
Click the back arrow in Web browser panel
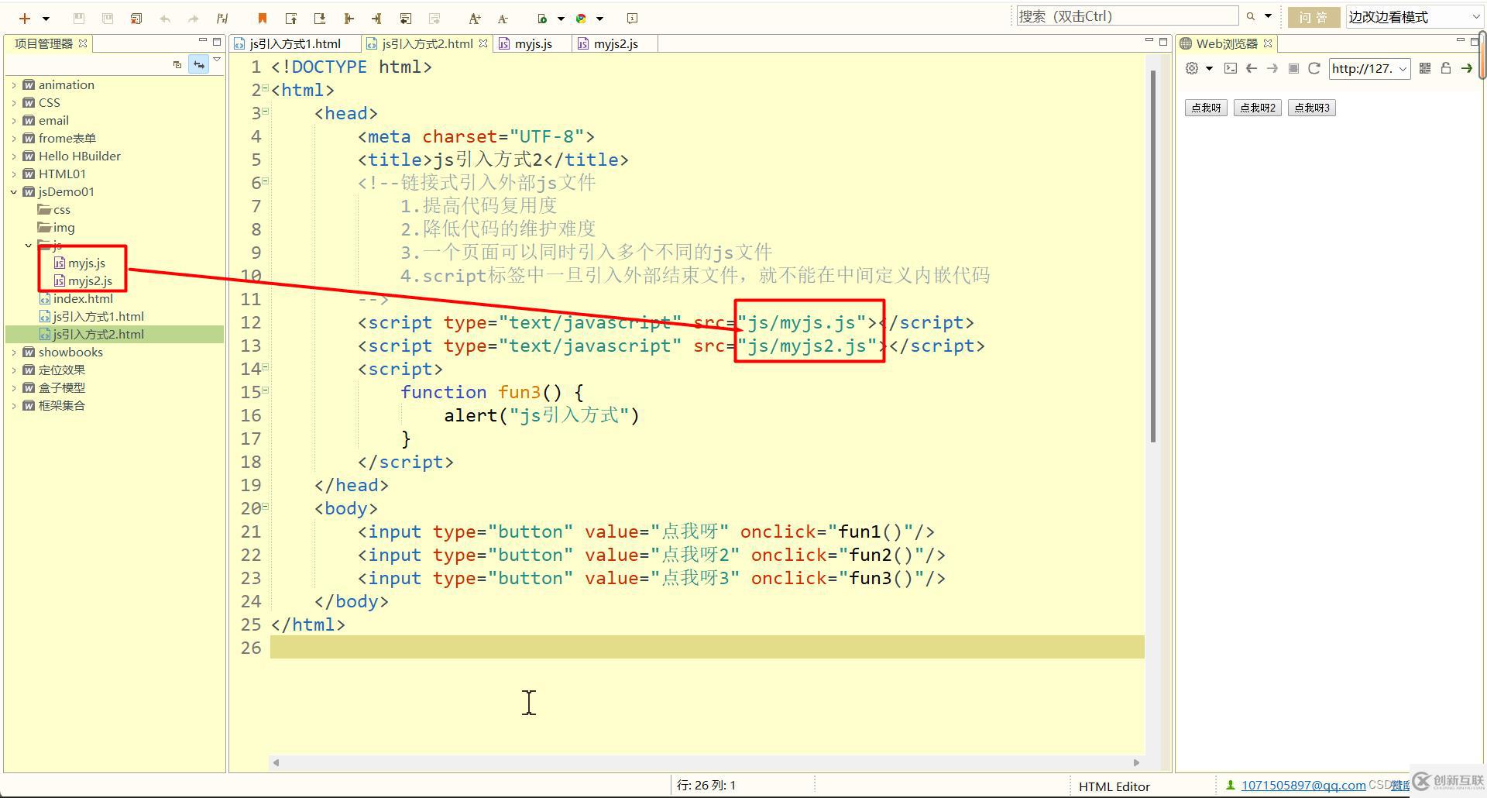[x=1252, y=68]
